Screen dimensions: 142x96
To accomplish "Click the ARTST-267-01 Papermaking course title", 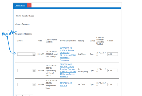I will [x=51, y=70].
